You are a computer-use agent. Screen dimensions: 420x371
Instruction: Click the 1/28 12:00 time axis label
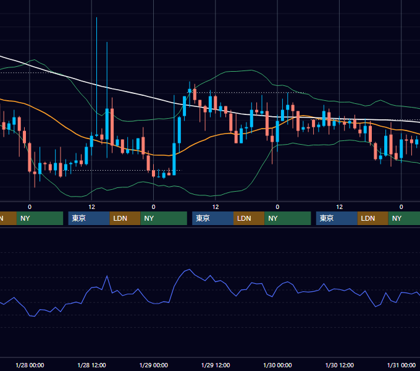[x=91, y=365]
